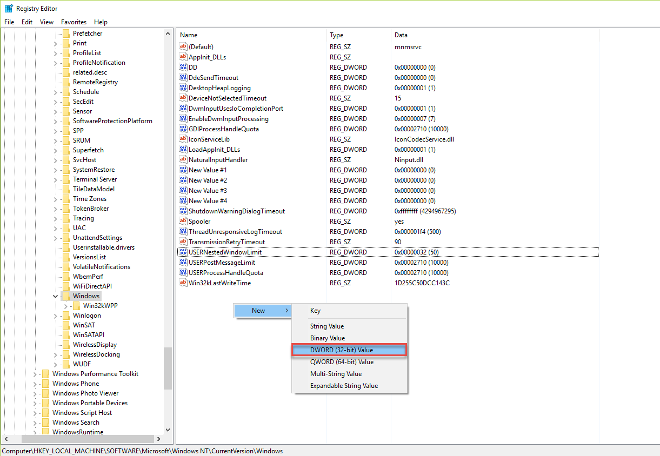Click the folder icon of Time Zones key

point(66,199)
